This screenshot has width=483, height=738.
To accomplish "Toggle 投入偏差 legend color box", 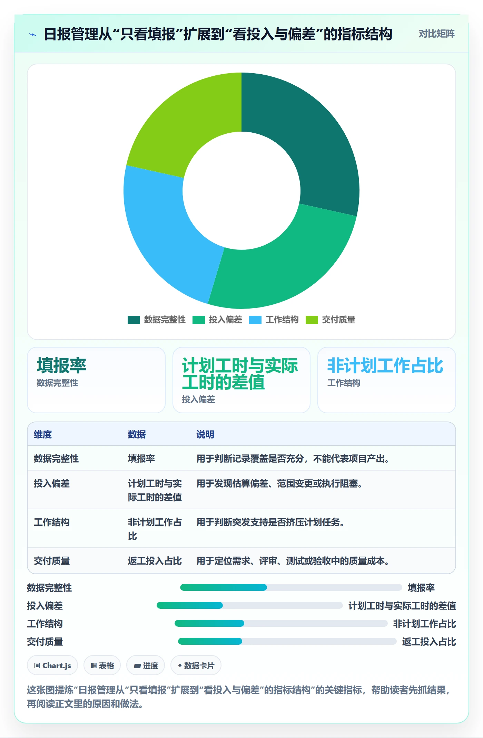I will pos(199,320).
